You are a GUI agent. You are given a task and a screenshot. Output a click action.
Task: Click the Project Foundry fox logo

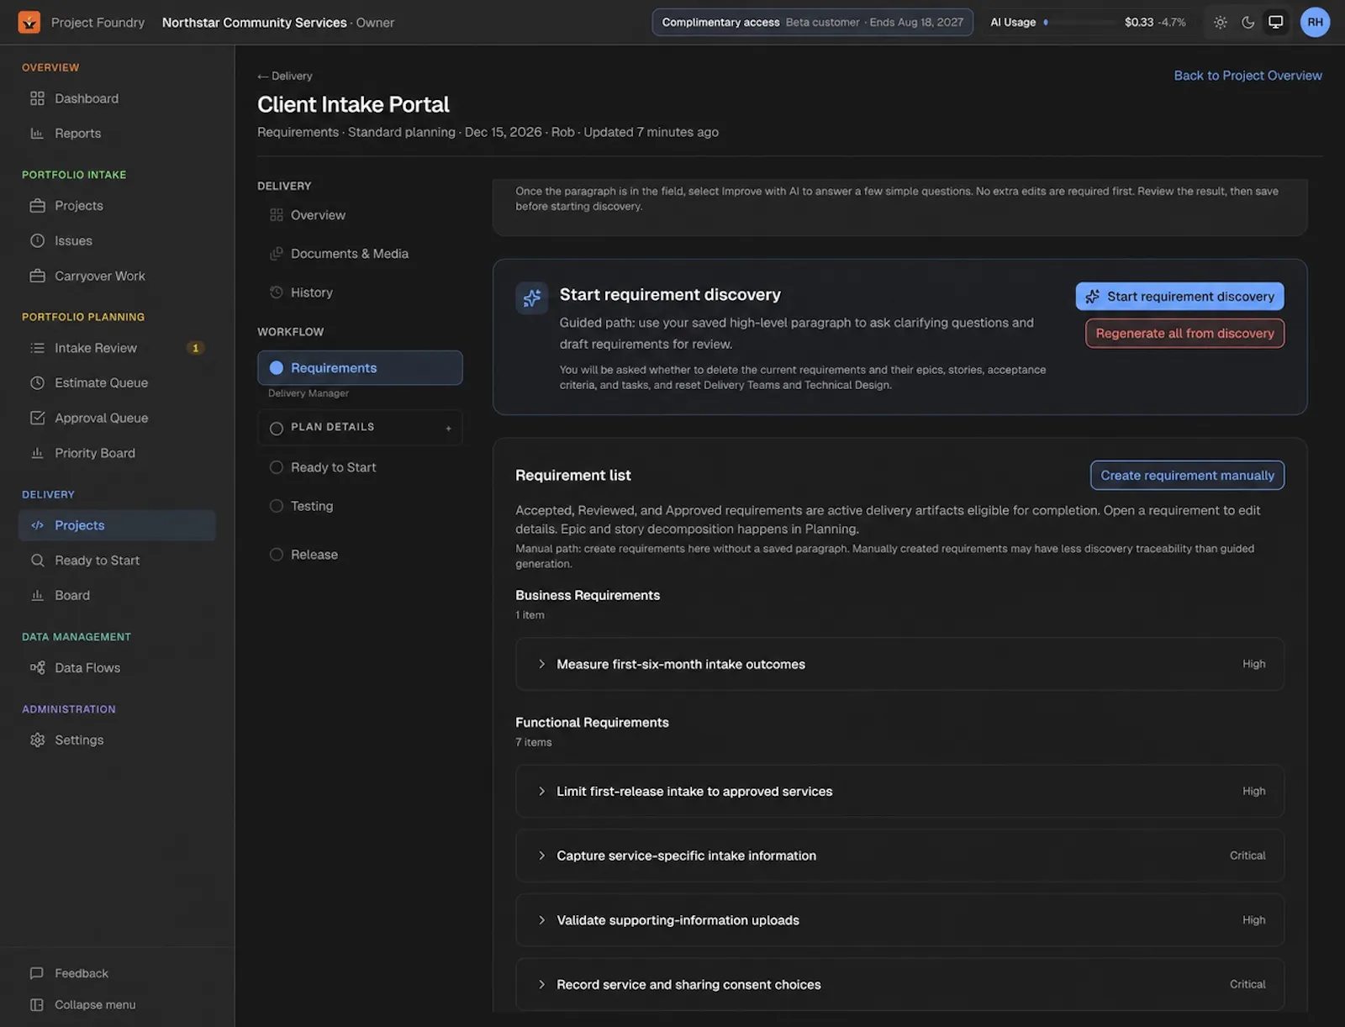point(29,22)
